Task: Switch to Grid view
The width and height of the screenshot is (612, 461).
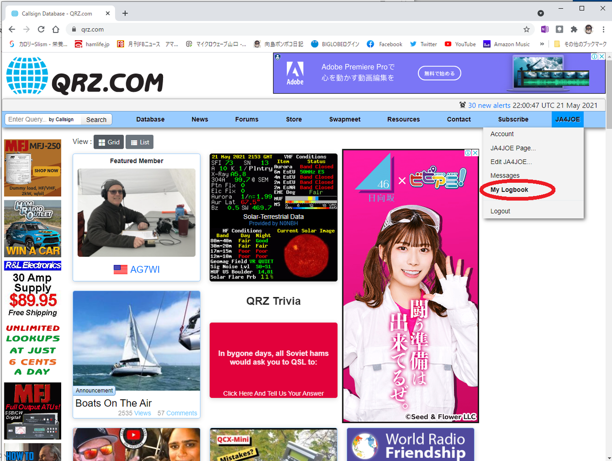Action: [109, 142]
